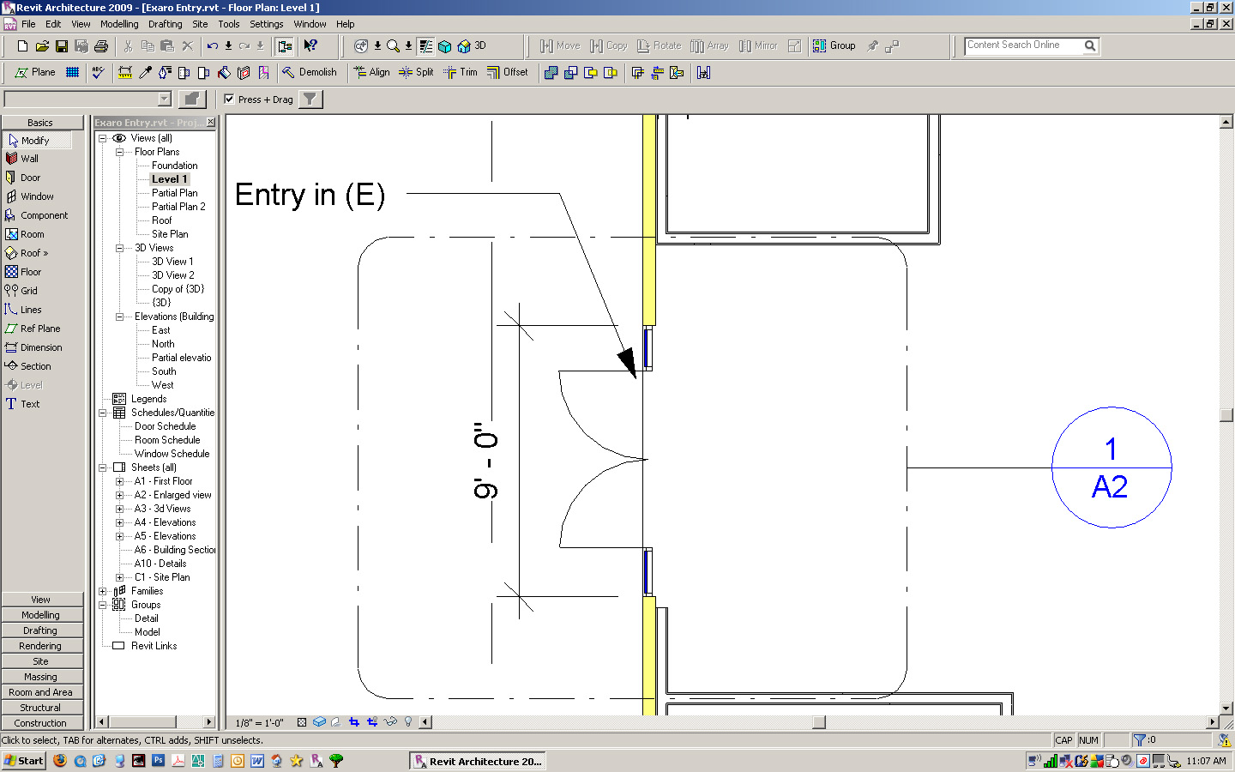Collapse the Floor Plans branch

(119, 152)
